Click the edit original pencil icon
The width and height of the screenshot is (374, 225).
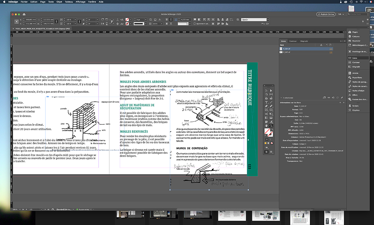pos(342,98)
